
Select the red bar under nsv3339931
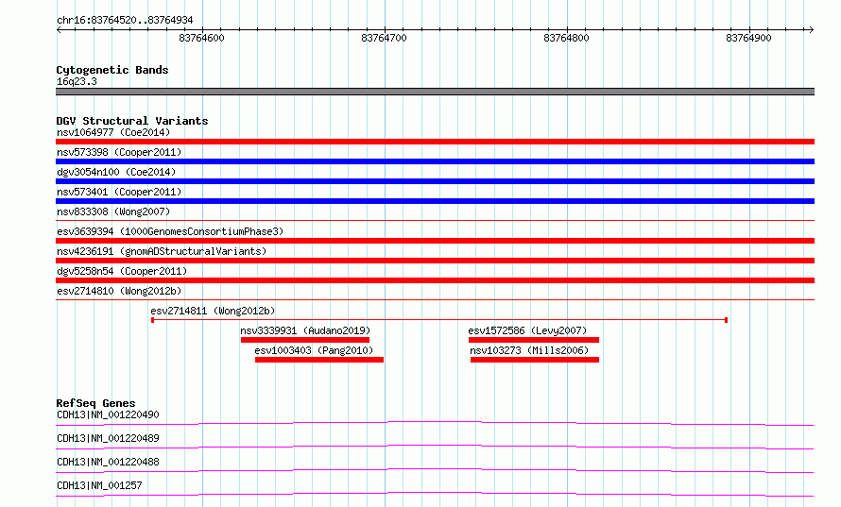click(x=305, y=340)
